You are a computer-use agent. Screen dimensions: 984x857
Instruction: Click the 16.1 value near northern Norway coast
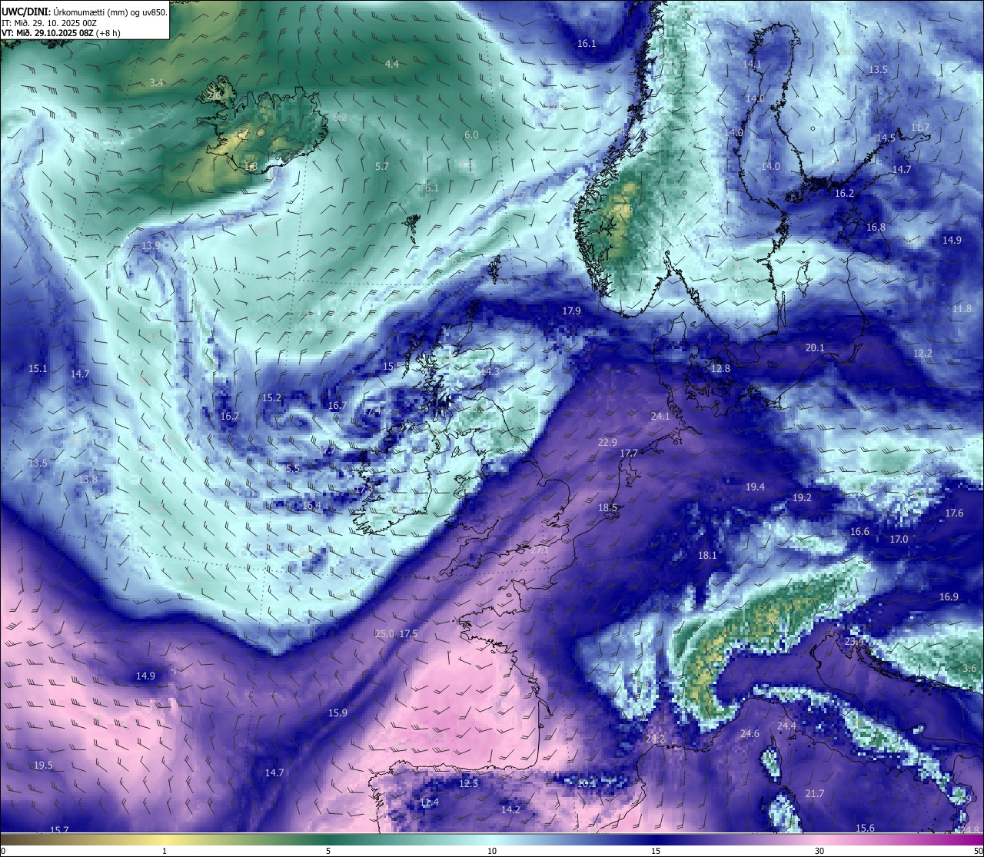pos(587,44)
